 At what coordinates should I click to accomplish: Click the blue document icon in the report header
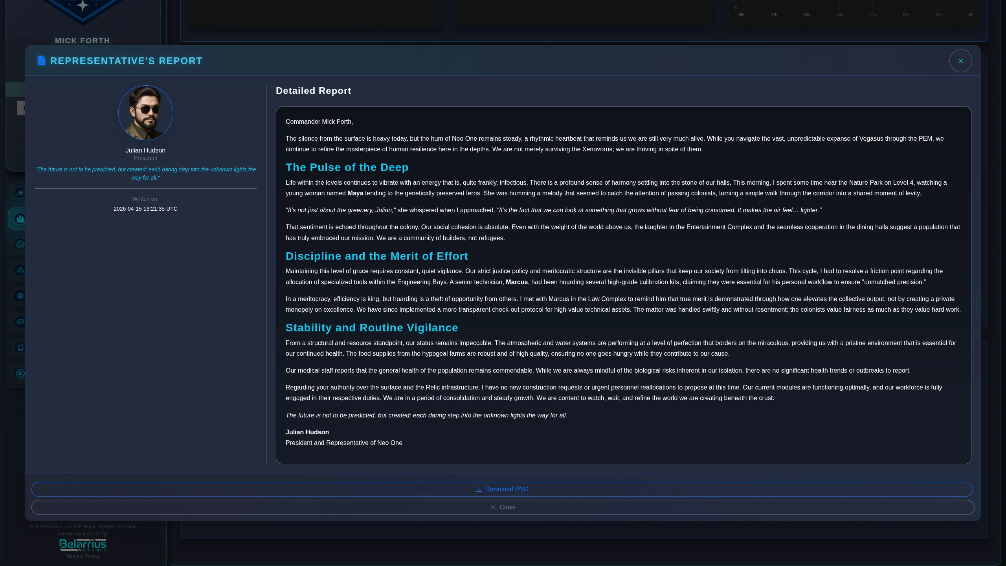point(41,61)
